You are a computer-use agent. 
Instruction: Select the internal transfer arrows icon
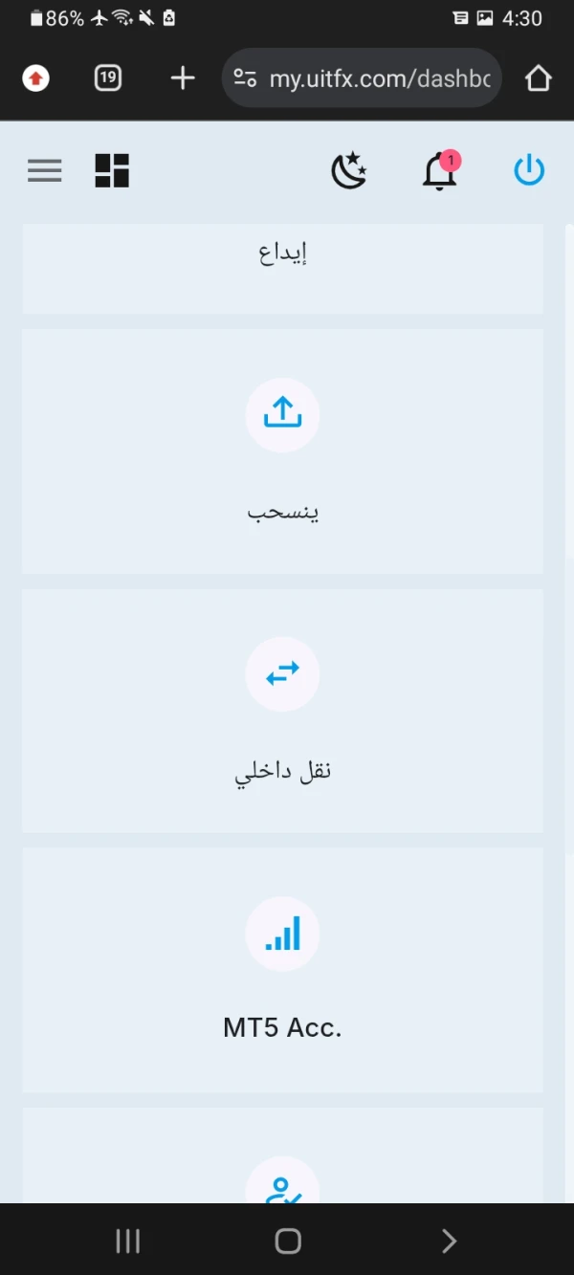point(282,674)
